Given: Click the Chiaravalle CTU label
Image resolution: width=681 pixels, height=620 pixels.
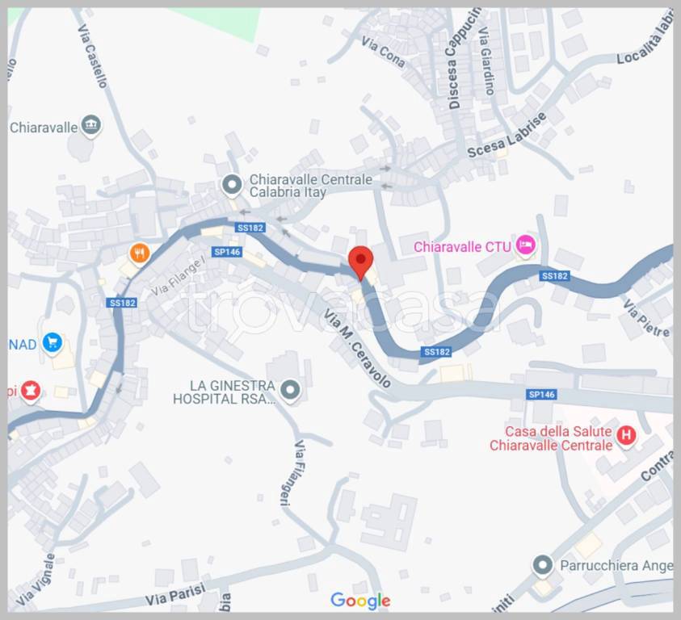Looking at the screenshot, I should (x=462, y=247).
